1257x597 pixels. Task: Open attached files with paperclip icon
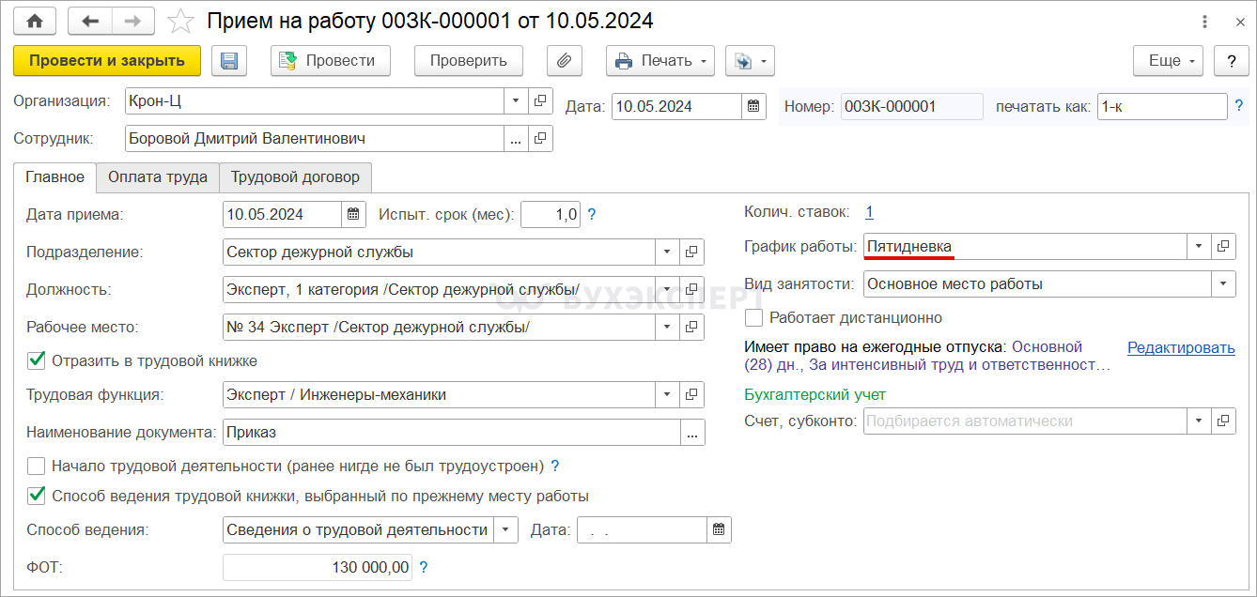564,61
